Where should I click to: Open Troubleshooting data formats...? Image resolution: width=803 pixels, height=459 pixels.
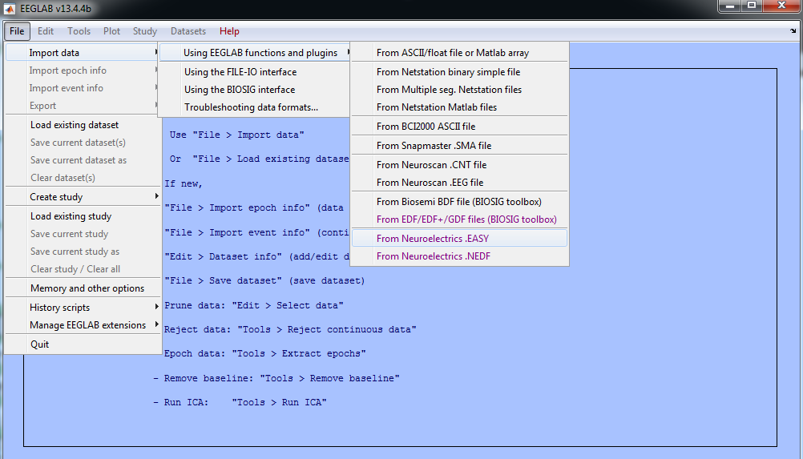coord(255,107)
